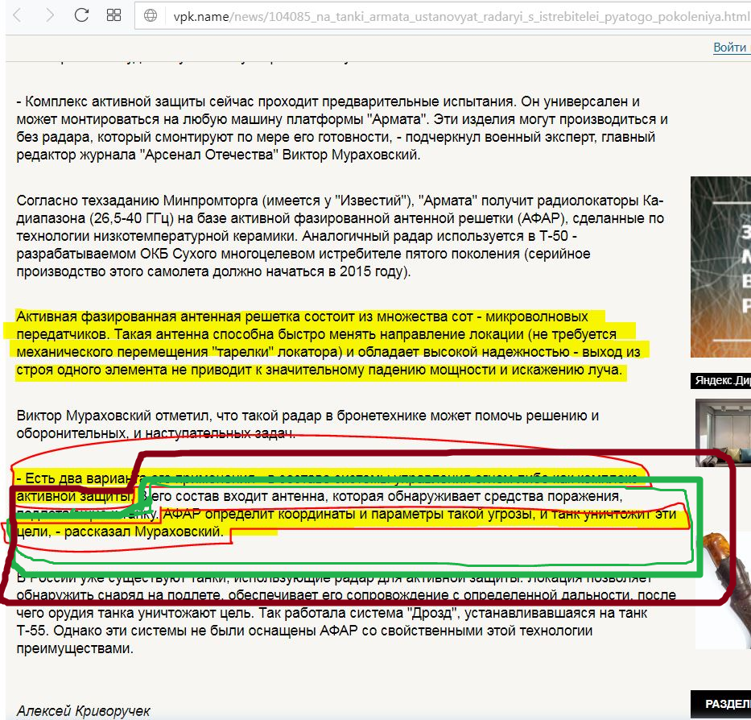Open the tab grid overview icon
This screenshot has height=720, width=751.
[x=113, y=14]
